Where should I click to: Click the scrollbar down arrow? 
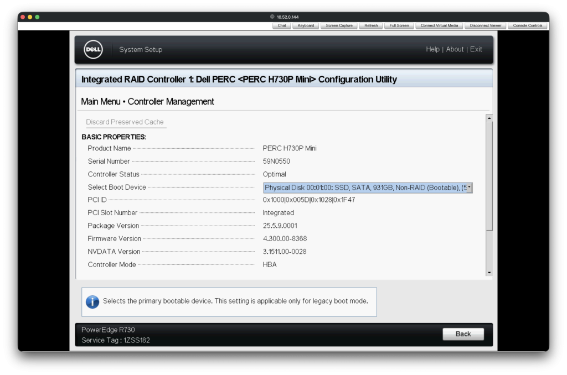(x=488, y=272)
